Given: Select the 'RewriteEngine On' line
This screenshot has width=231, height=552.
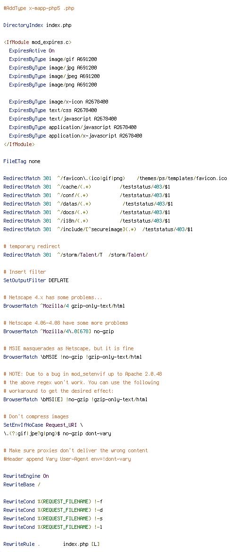Looking at the screenshot, I should pos(26,475).
